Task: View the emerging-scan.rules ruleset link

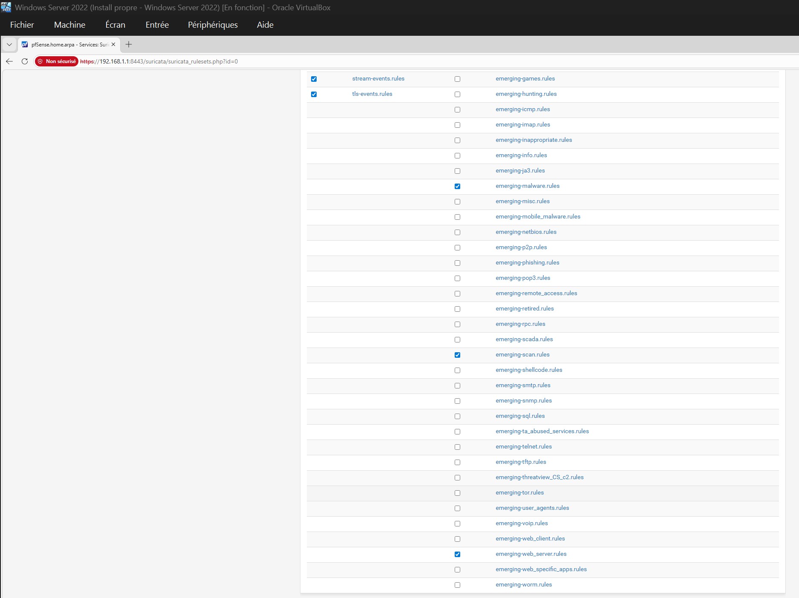Action: pyautogui.click(x=522, y=354)
